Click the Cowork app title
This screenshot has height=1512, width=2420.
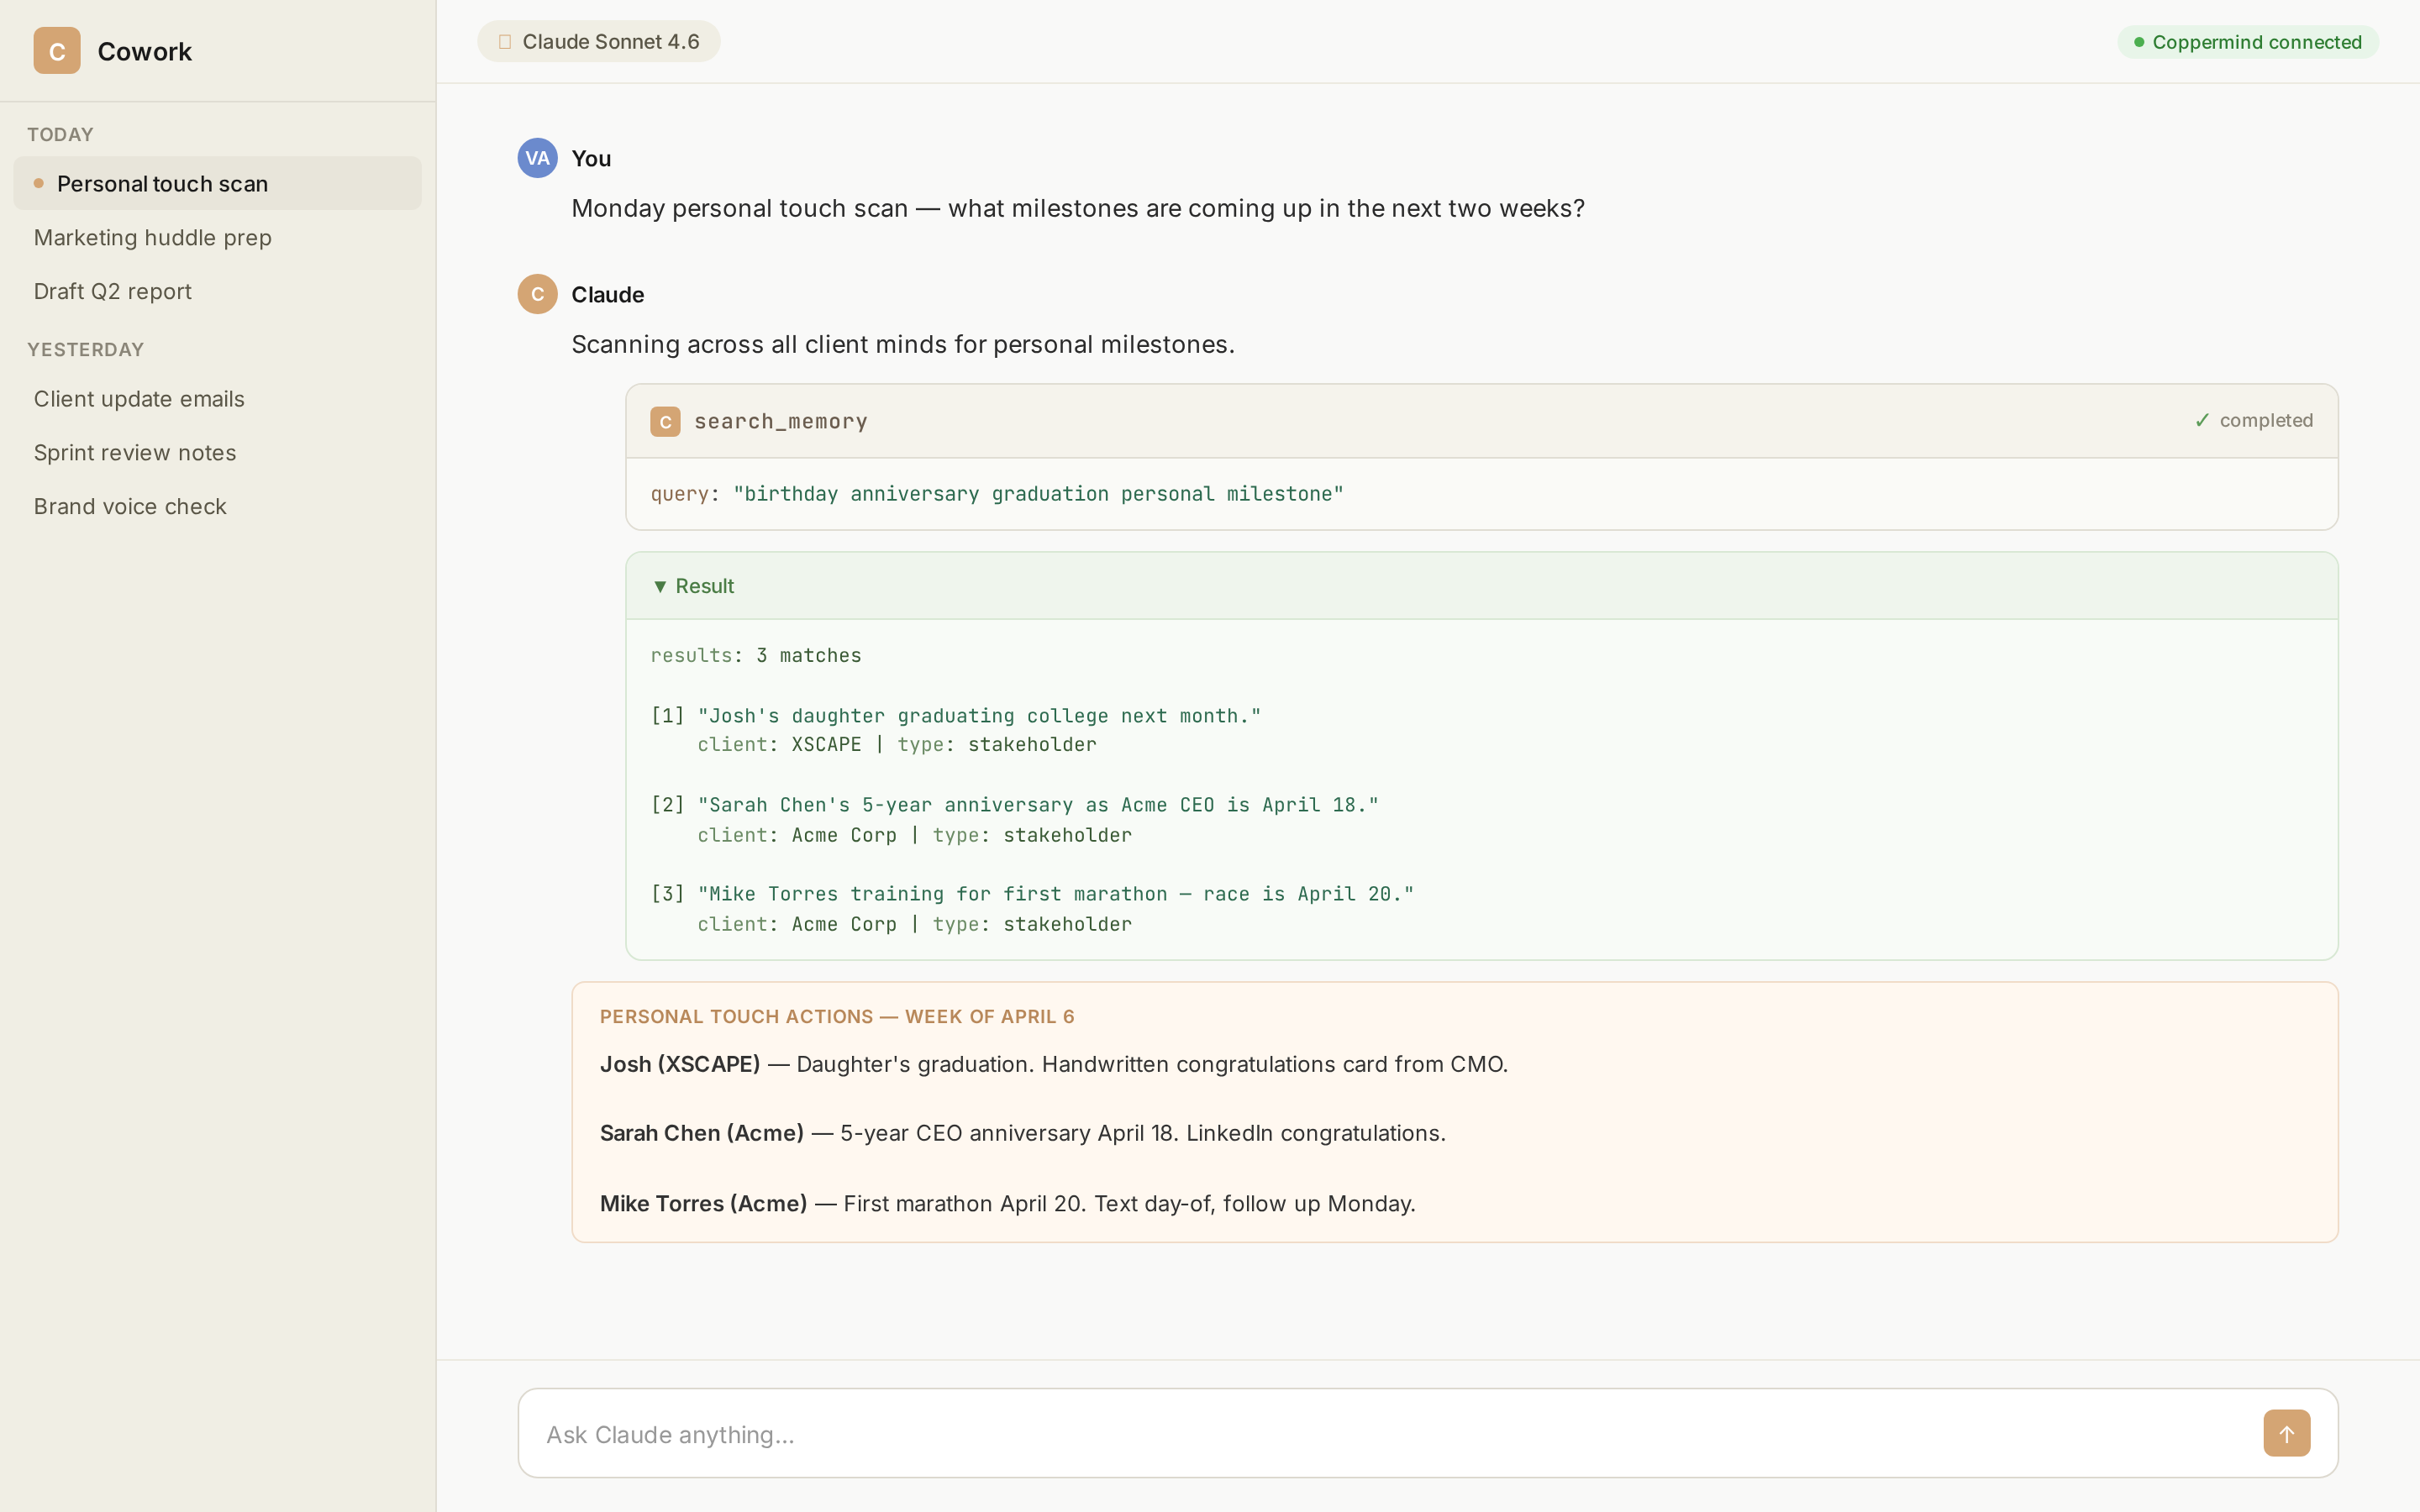[x=145, y=51]
